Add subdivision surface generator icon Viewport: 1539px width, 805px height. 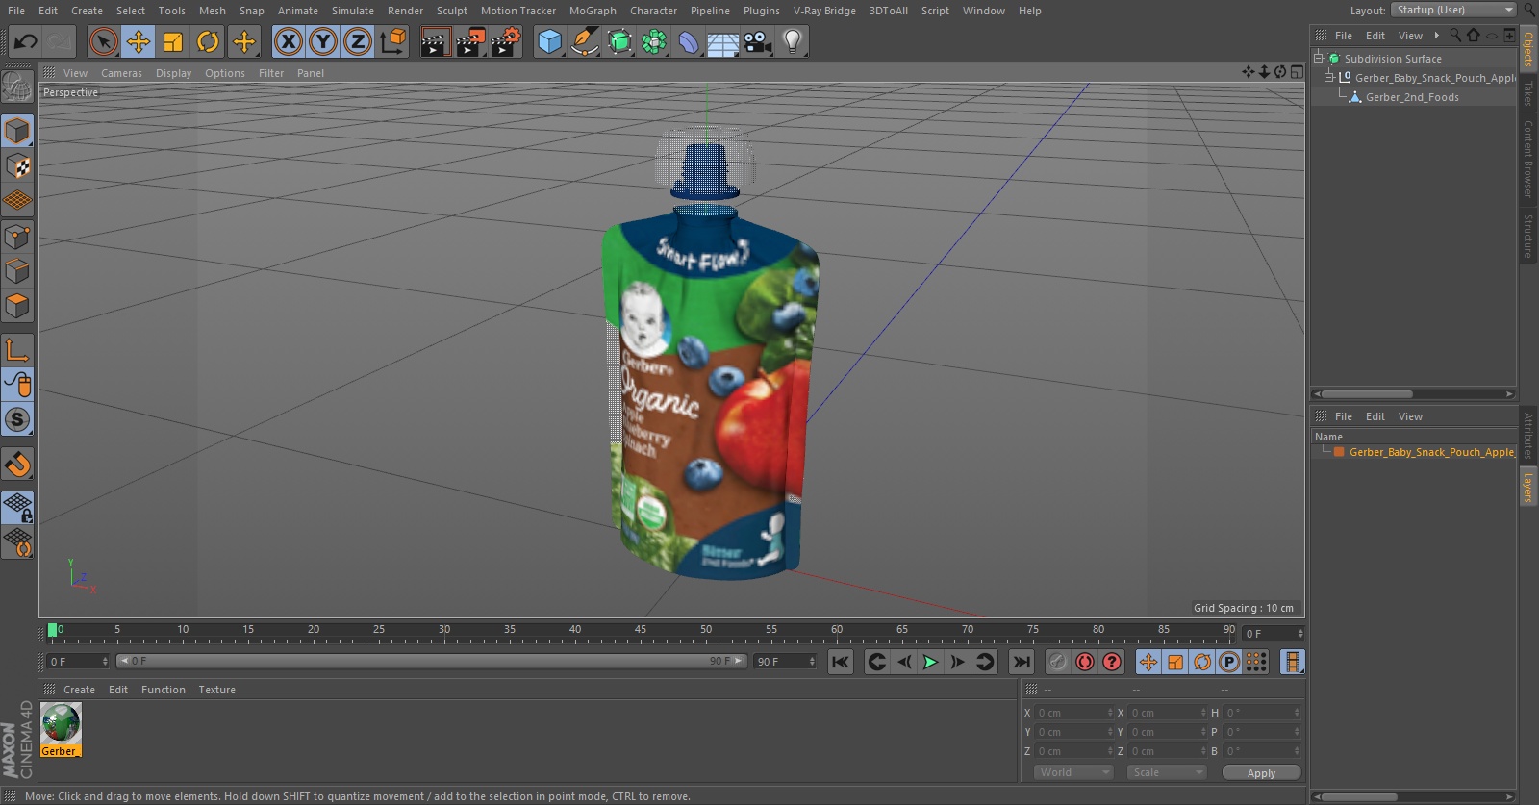tap(620, 41)
